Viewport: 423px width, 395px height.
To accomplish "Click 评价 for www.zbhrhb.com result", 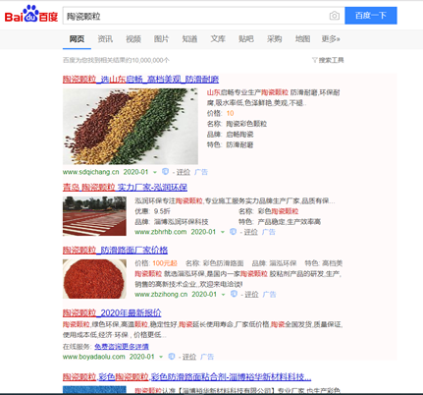I will pos(251,232).
